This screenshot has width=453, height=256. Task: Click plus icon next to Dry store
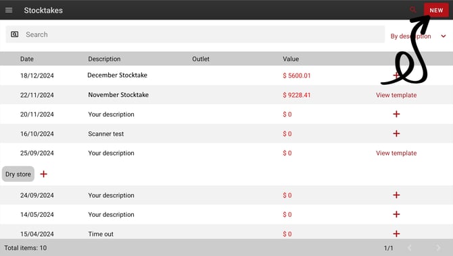pos(44,174)
